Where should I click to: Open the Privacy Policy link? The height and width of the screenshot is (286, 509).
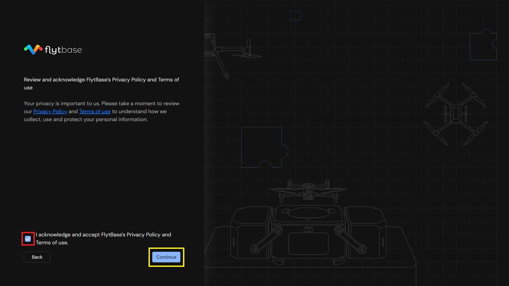[x=50, y=112]
